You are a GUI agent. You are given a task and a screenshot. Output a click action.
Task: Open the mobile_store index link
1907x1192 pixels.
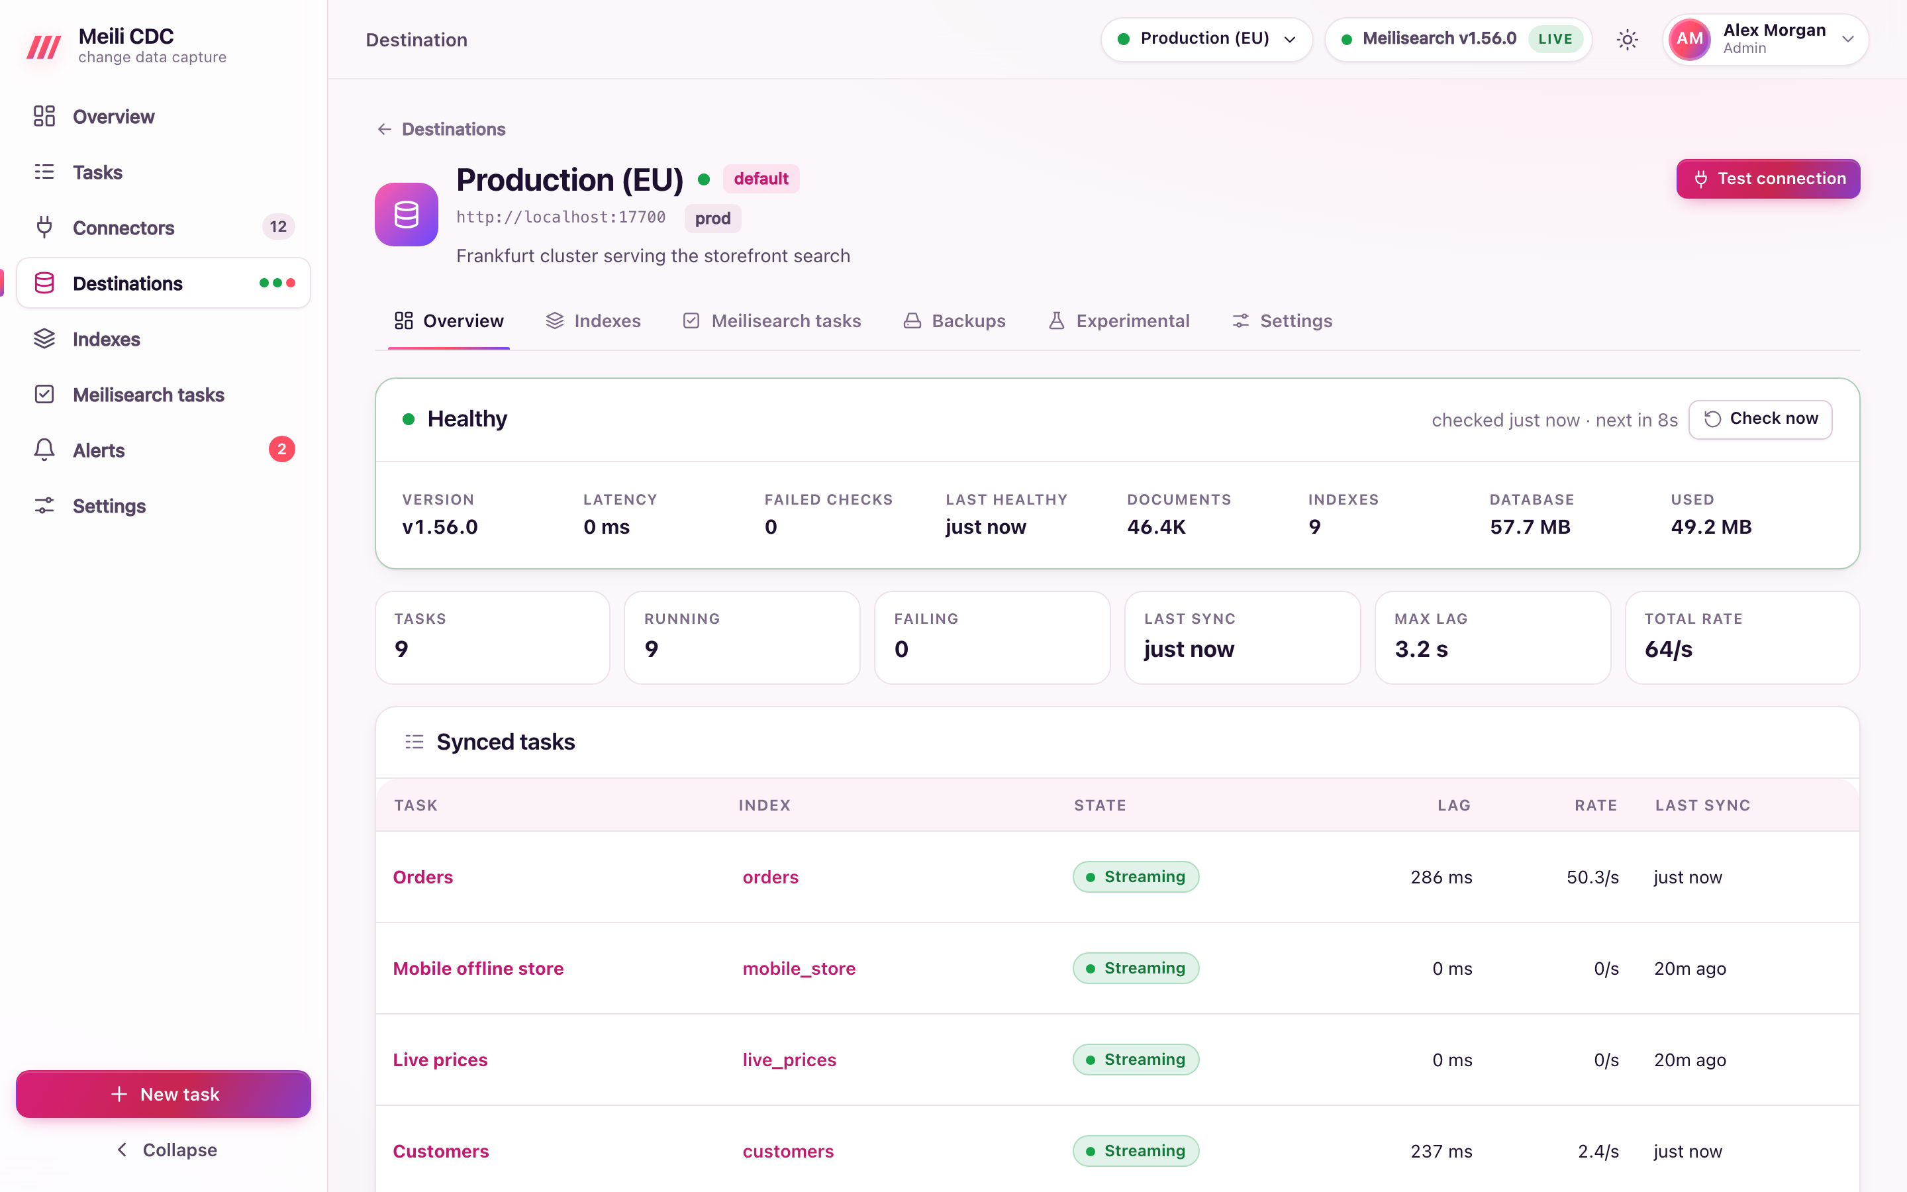pyautogui.click(x=799, y=969)
